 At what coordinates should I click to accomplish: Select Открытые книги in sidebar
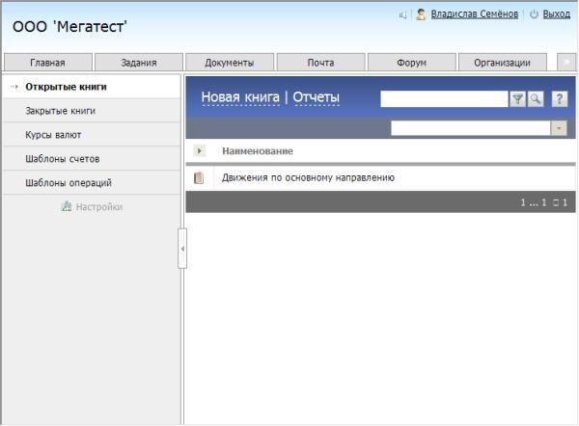pyautogui.click(x=92, y=87)
